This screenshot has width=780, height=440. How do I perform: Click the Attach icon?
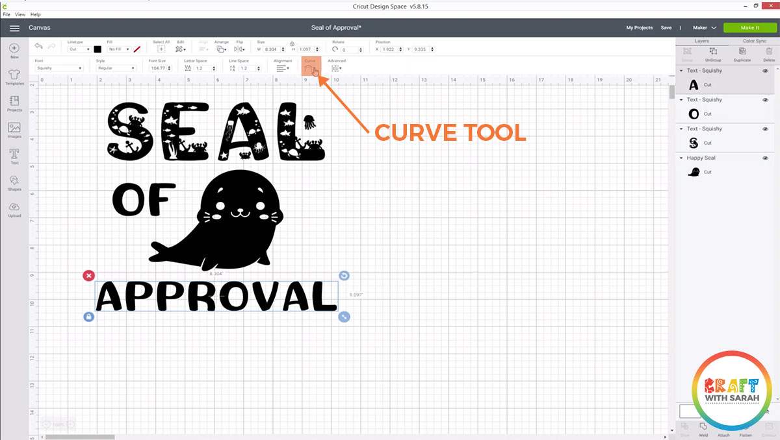[x=724, y=428]
